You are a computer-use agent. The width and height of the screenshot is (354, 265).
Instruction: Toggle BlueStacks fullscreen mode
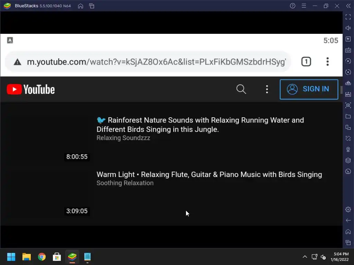coord(348,17)
